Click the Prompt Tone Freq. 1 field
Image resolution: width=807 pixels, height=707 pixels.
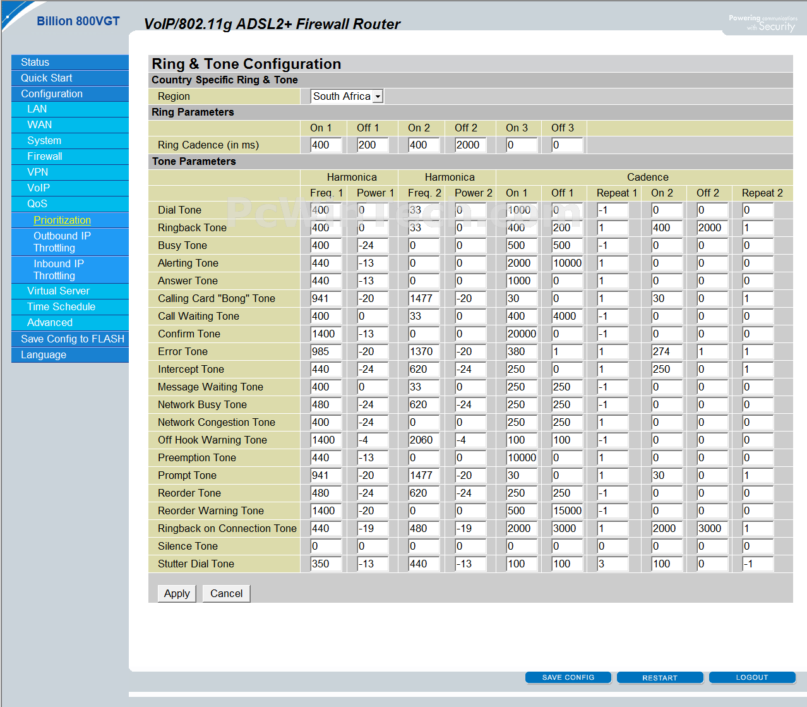326,475
